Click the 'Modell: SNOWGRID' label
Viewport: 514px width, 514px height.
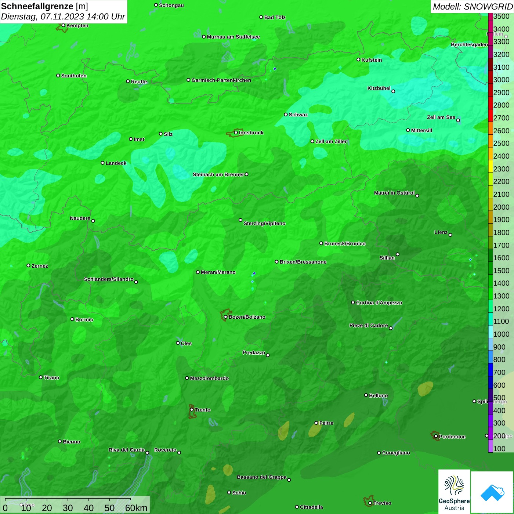point(473,7)
